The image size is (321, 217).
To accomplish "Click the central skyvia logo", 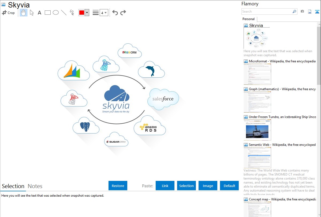I will coord(116,99).
